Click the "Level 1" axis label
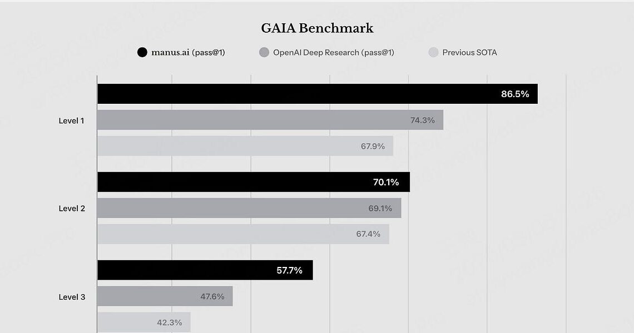The width and height of the screenshot is (634, 333). pyautogui.click(x=72, y=120)
